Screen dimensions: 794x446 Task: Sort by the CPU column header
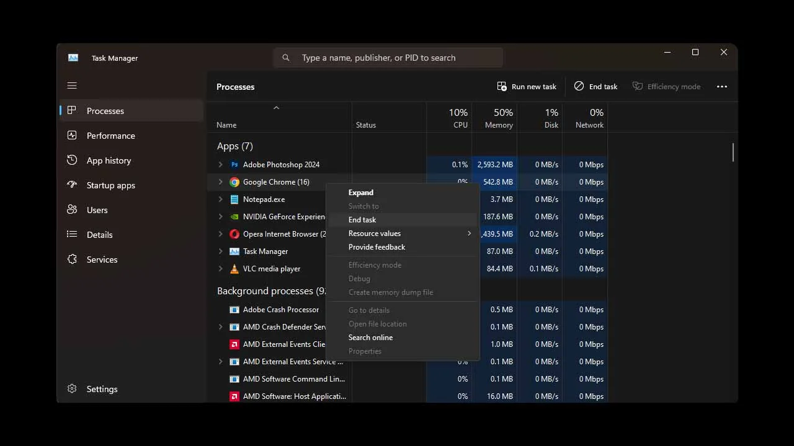tap(449, 118)
